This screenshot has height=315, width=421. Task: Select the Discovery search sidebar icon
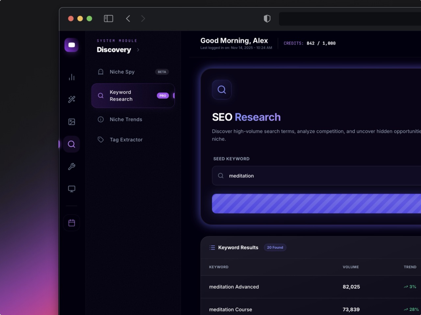click(x=71, y=144)
